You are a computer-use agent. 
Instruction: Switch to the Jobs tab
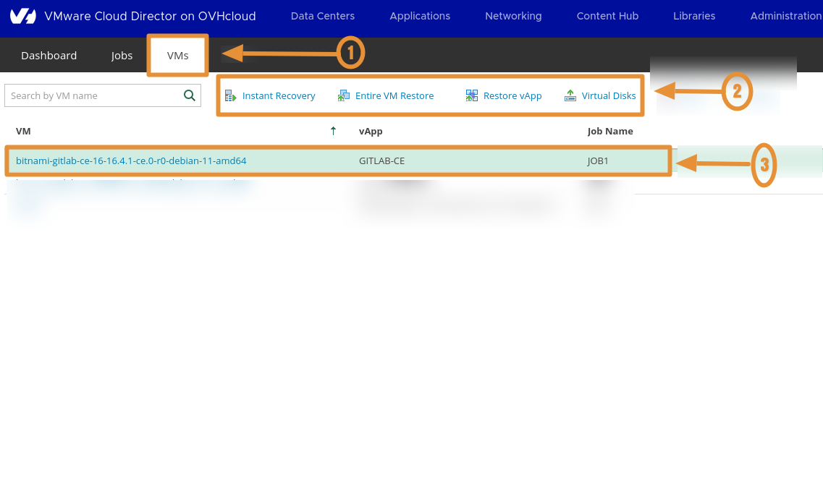[x=122, y=55]
